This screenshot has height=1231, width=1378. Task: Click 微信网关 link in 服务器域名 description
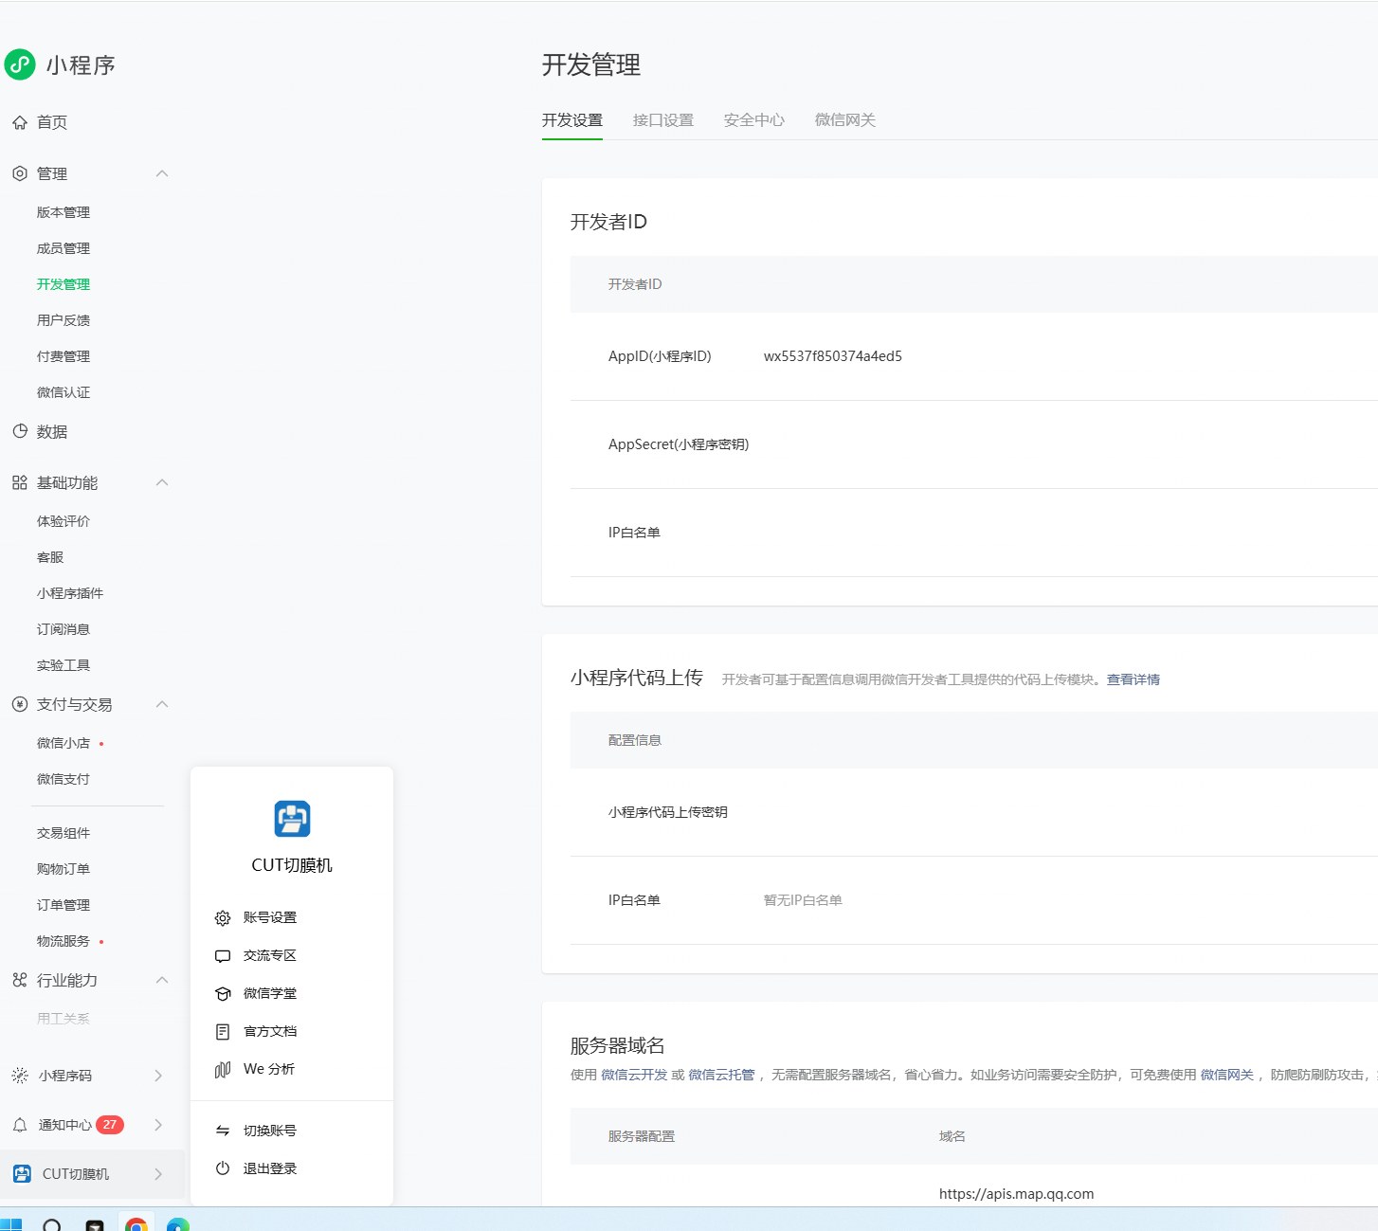point(1227,1075)
